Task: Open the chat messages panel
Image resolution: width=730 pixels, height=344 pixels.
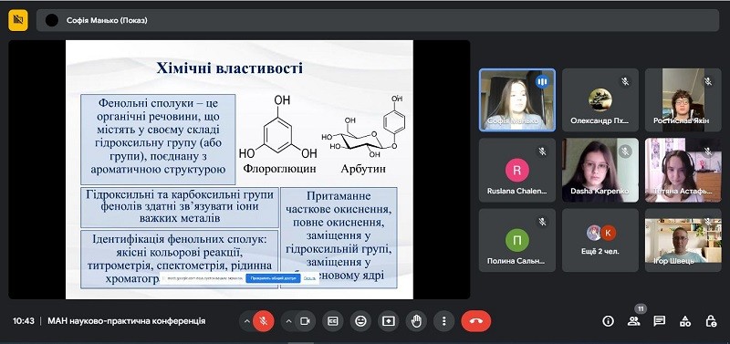Action: tap(659, 321)
